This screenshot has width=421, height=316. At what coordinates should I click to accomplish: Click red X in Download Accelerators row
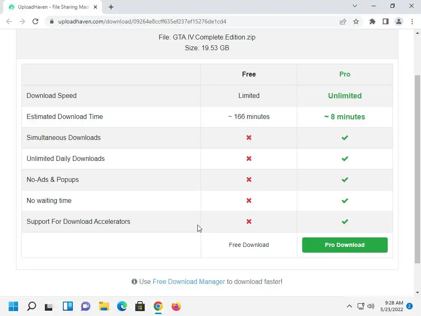pos(249,221)
